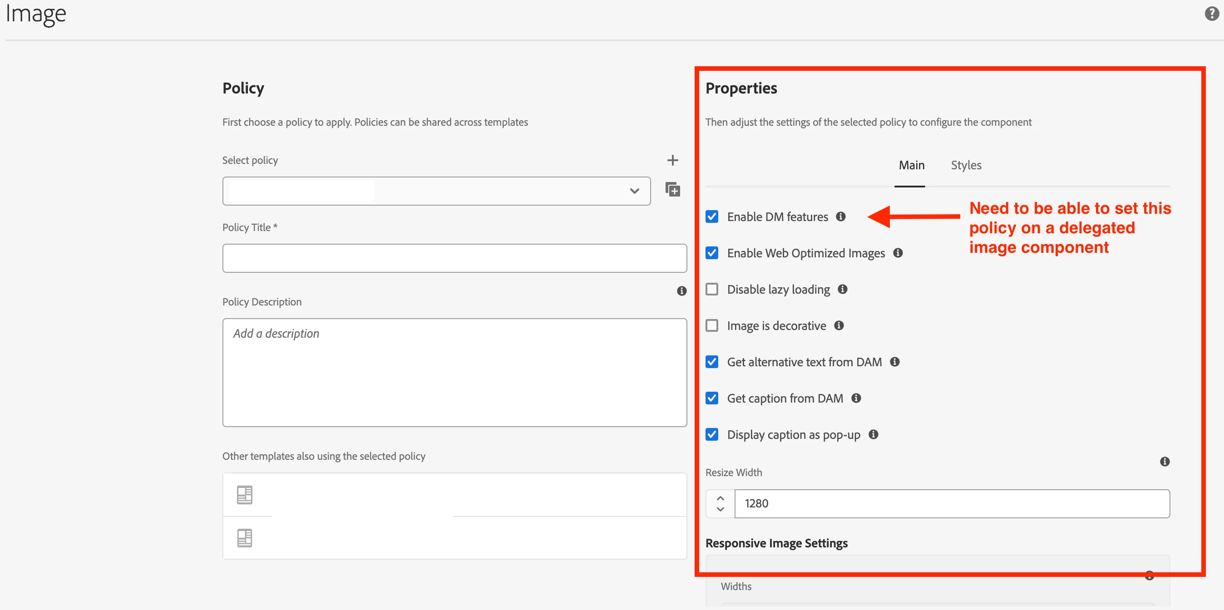Click info icon beside Disable lazy loading
Screen dimensions: 1224x610
pyautogui.click(x=843, y=289)
